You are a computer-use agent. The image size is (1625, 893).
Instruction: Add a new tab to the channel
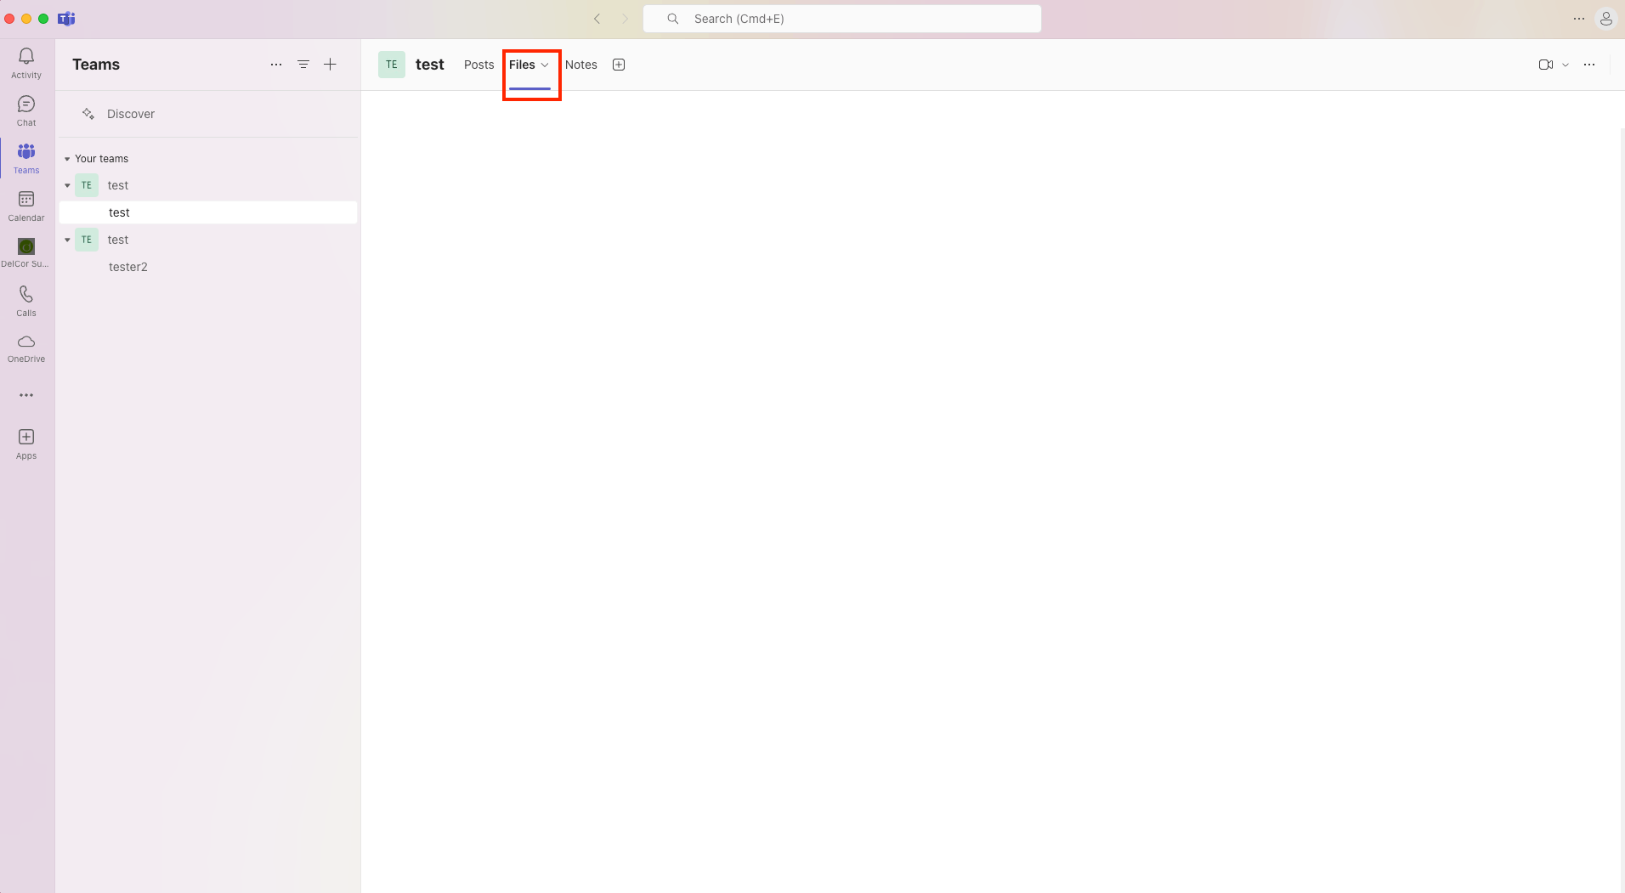pos(619,65)
